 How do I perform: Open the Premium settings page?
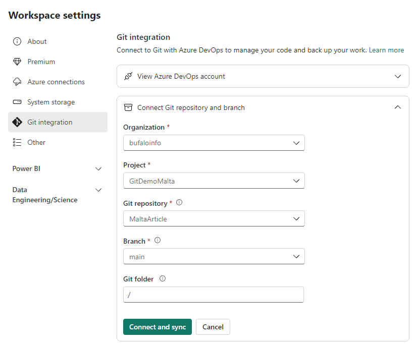pyautogui.click(x=58, y=62)
